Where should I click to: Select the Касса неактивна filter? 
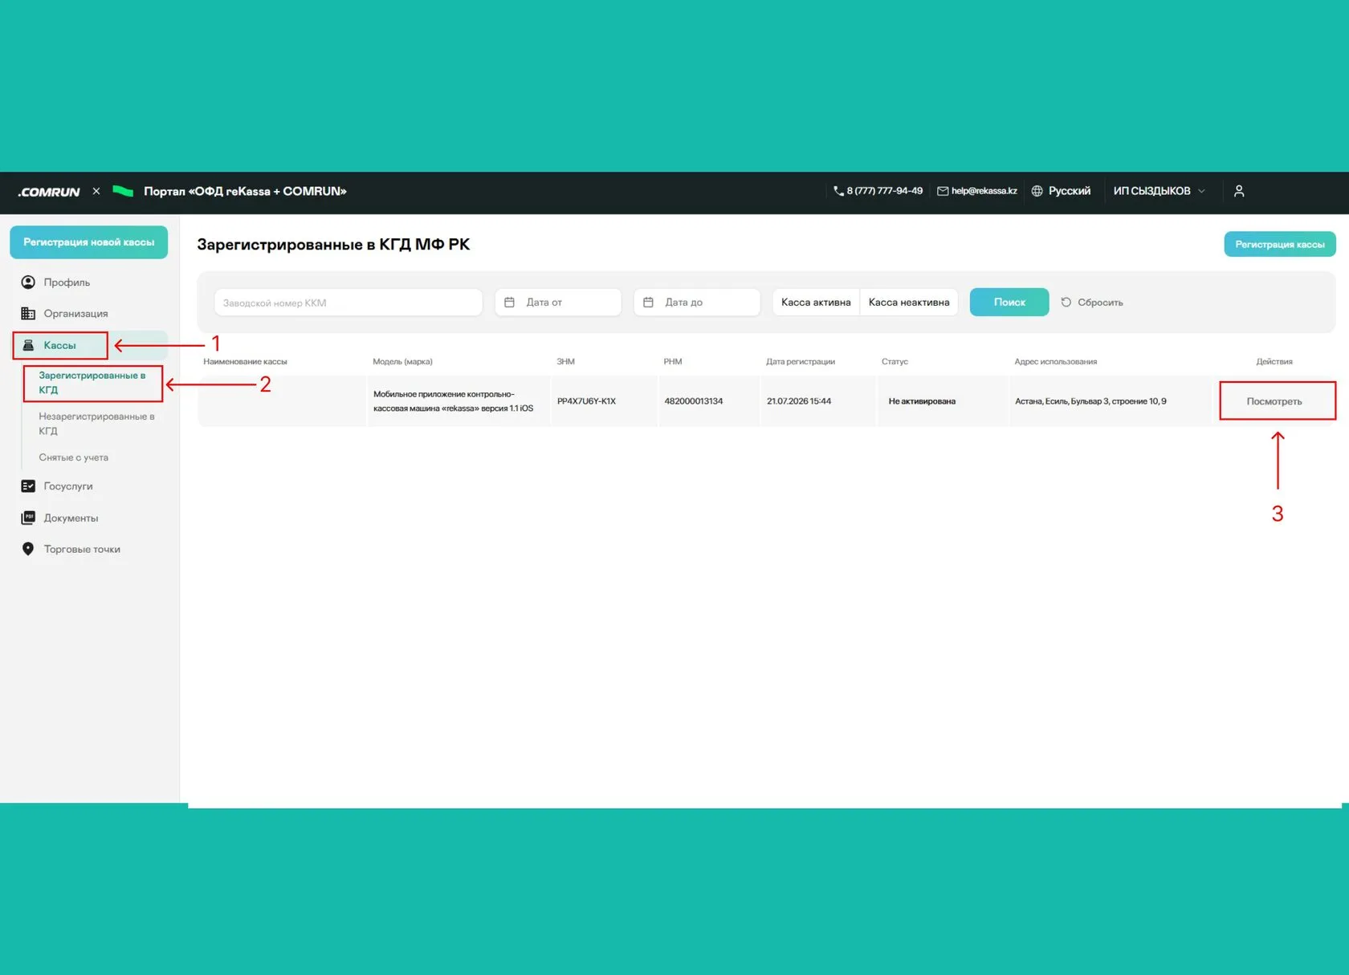coord(909,303)
